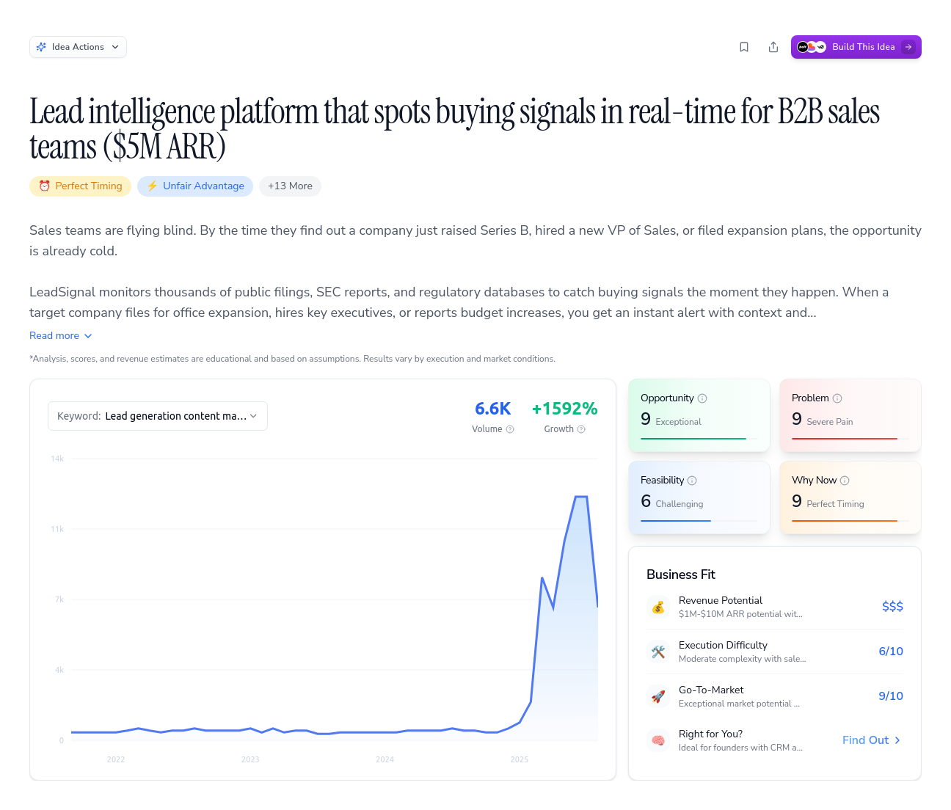Viewport: 951px width, 810px height.
Task: Select the Perfect Timing tag
Action: click(x=80, y=186)
